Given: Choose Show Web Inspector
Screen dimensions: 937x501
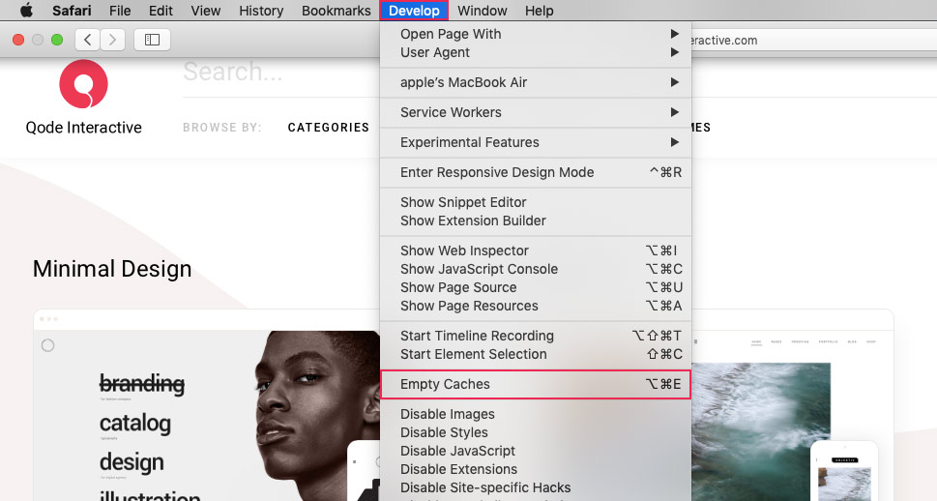Looking at the screenshot, I should [536, 250].
